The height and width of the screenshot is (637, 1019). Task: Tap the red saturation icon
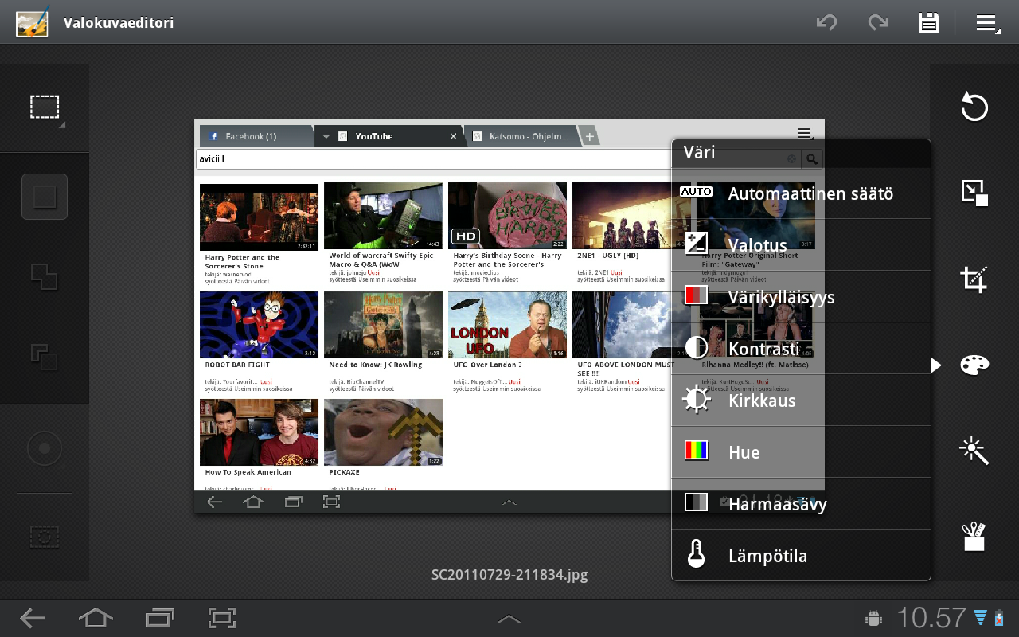[x=697, y=295]
